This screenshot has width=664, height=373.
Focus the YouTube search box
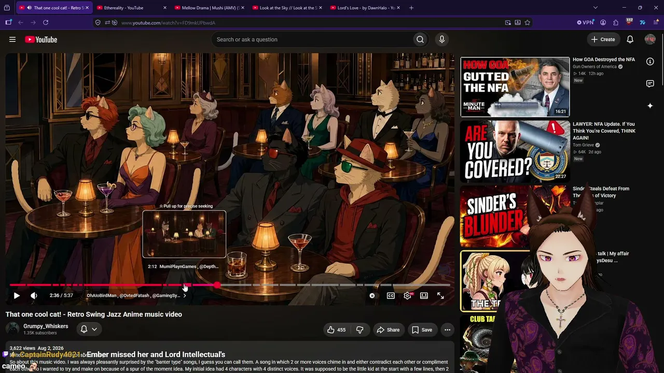pyautogui.click(x=311, y=39)
